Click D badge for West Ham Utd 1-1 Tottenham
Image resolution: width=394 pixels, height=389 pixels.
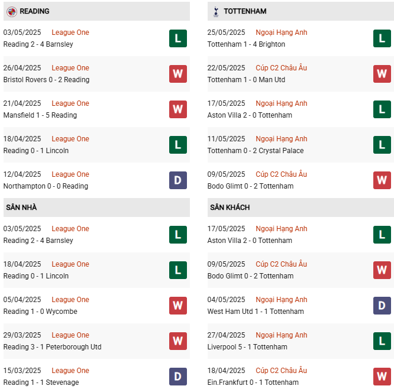coord(382,306)
